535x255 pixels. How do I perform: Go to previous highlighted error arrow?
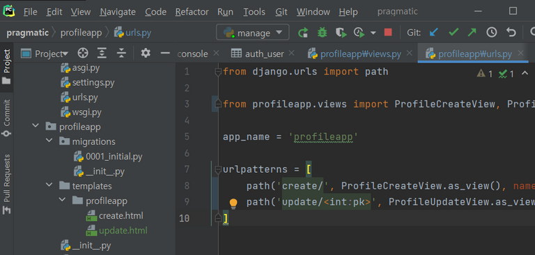tap(525, 73)
